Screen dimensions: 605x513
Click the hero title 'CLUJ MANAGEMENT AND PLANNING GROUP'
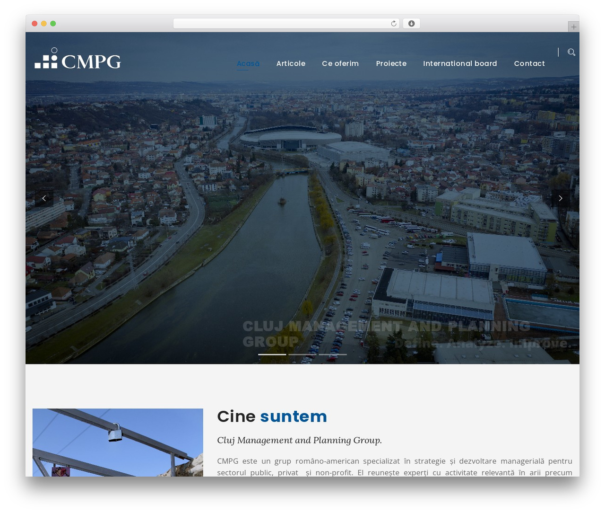(386, 334)
